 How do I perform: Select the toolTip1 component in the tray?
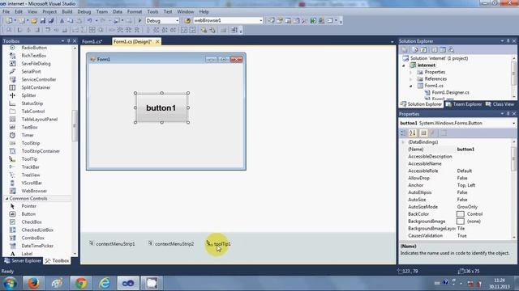click(218, 244)
